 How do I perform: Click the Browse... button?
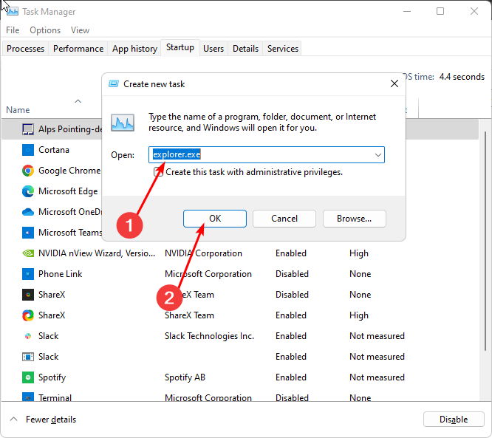coord(355,219)
